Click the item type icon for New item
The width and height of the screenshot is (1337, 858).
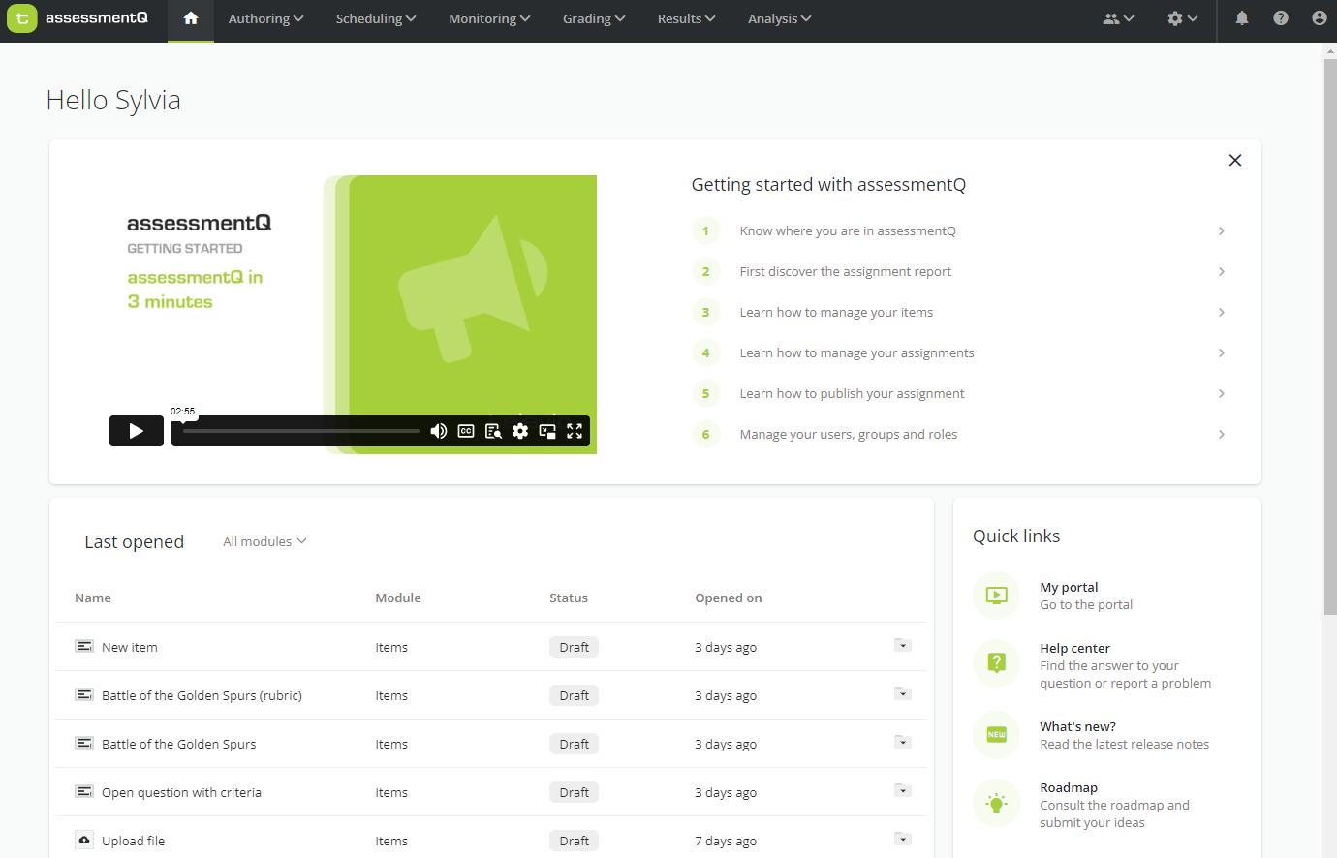click(84, 647)
